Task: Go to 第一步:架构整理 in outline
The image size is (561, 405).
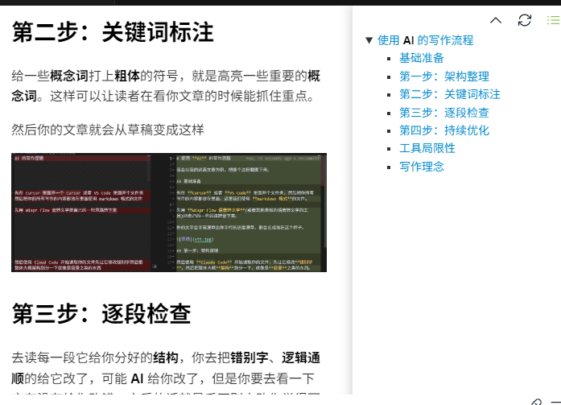Action: (x=443, y=76)
